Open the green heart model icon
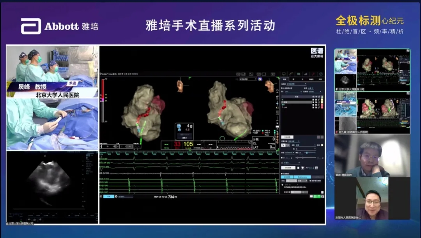 [299, 74]
